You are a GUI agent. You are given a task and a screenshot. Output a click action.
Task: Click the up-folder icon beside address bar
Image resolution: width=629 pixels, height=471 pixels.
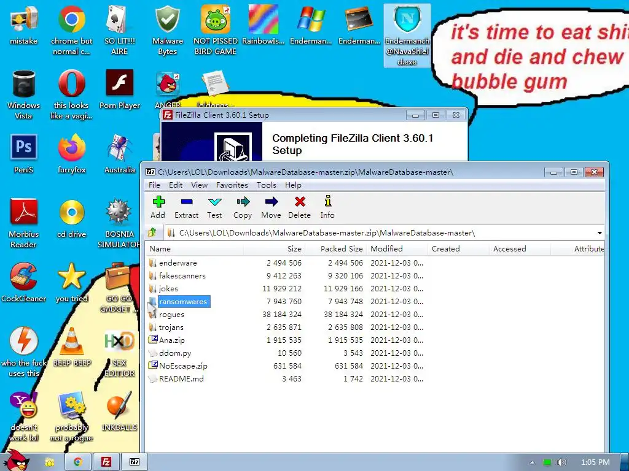click(x=152, y=232)
